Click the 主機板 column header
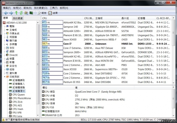The width and height of the screenshot is (177, 123). click(x=107, y=18)
